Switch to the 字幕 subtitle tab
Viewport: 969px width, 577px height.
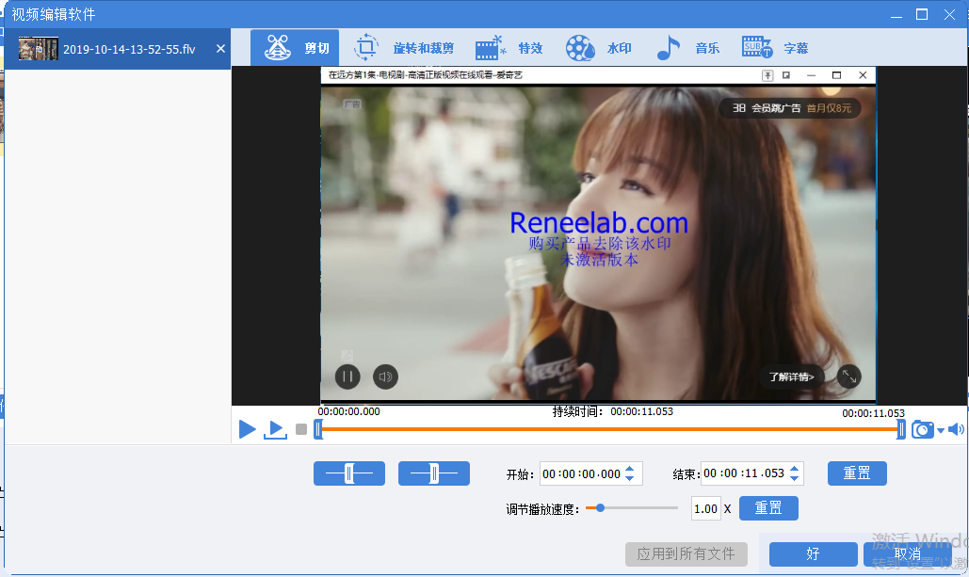tap(775, 48)
